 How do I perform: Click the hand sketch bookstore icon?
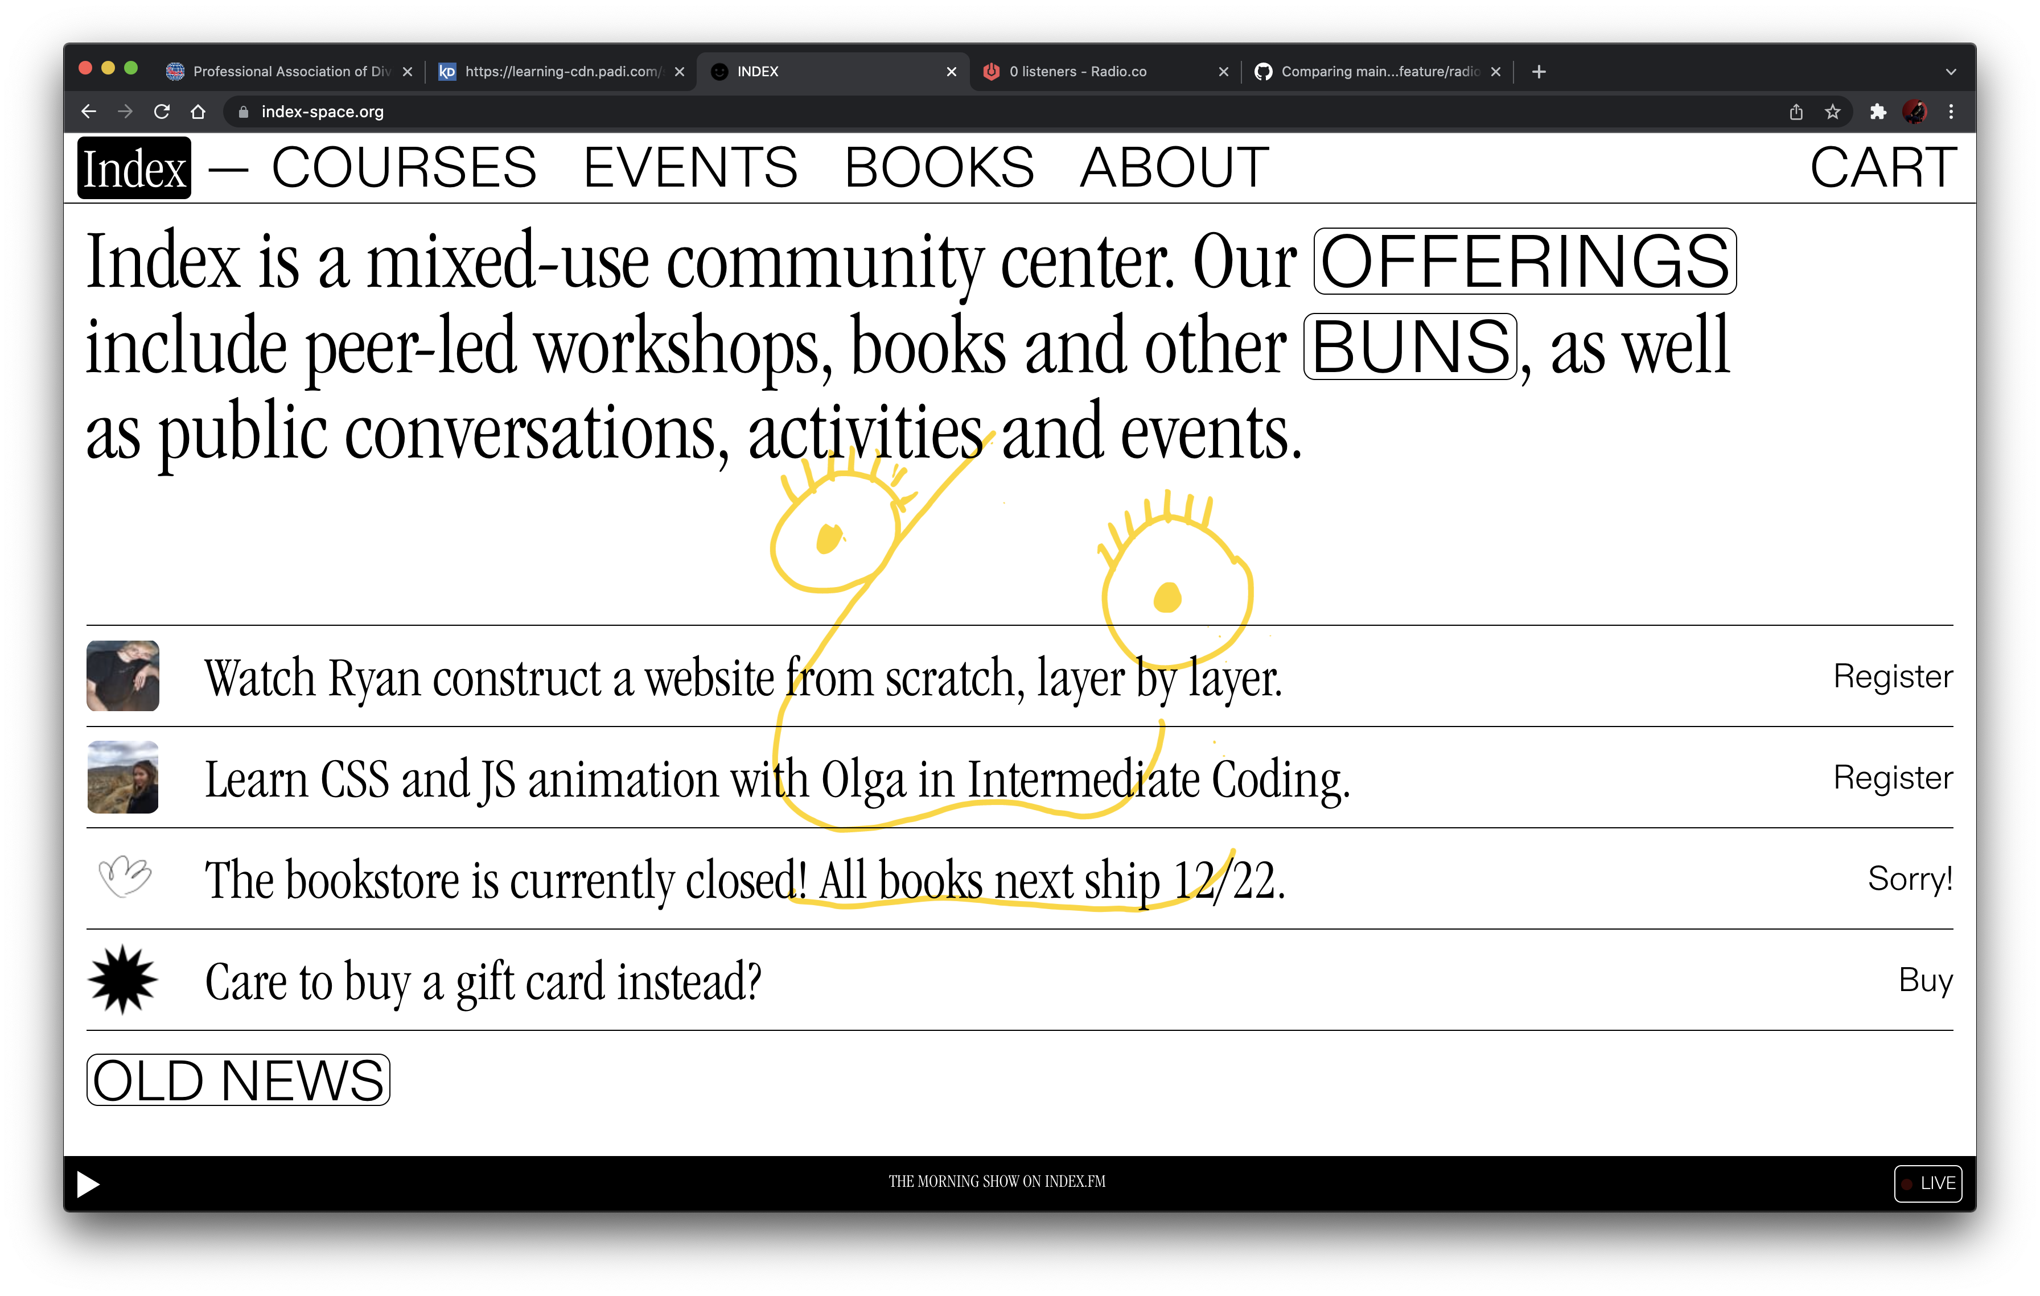(124, 877)
